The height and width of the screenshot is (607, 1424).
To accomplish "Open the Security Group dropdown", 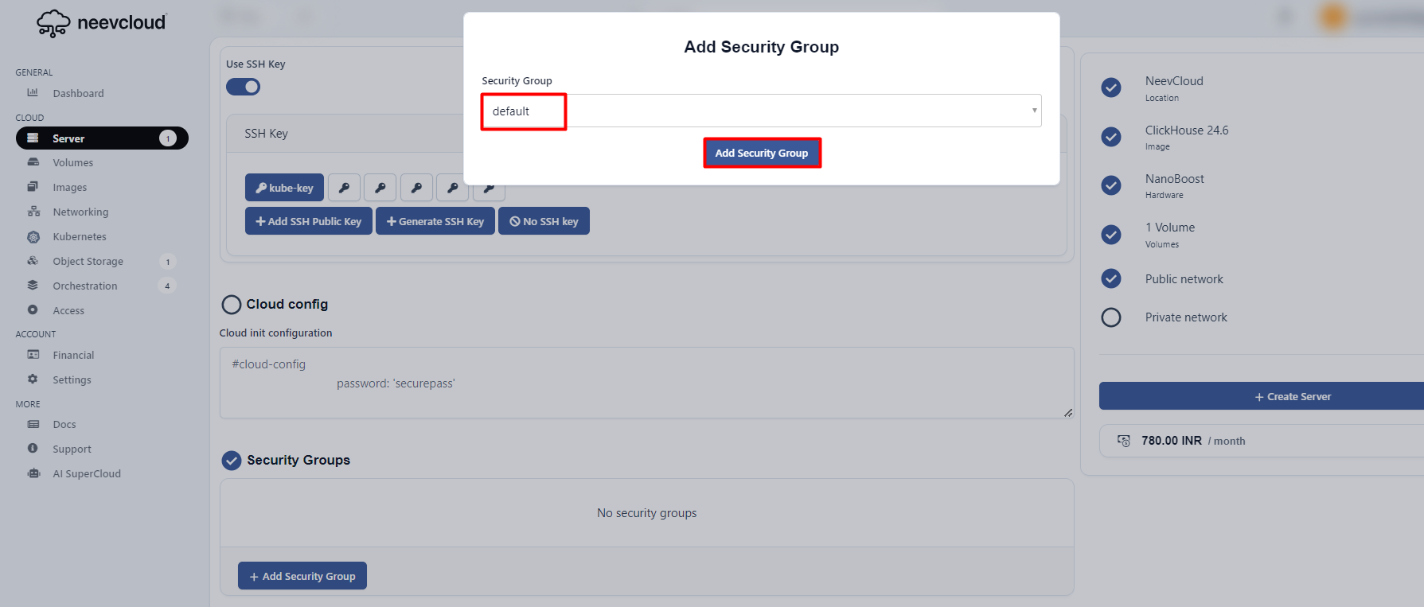I will pos(760,111).
